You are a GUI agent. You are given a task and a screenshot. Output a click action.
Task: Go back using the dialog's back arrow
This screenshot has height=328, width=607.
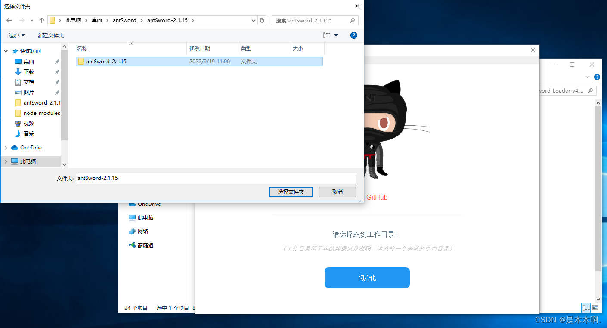[9, 20]
